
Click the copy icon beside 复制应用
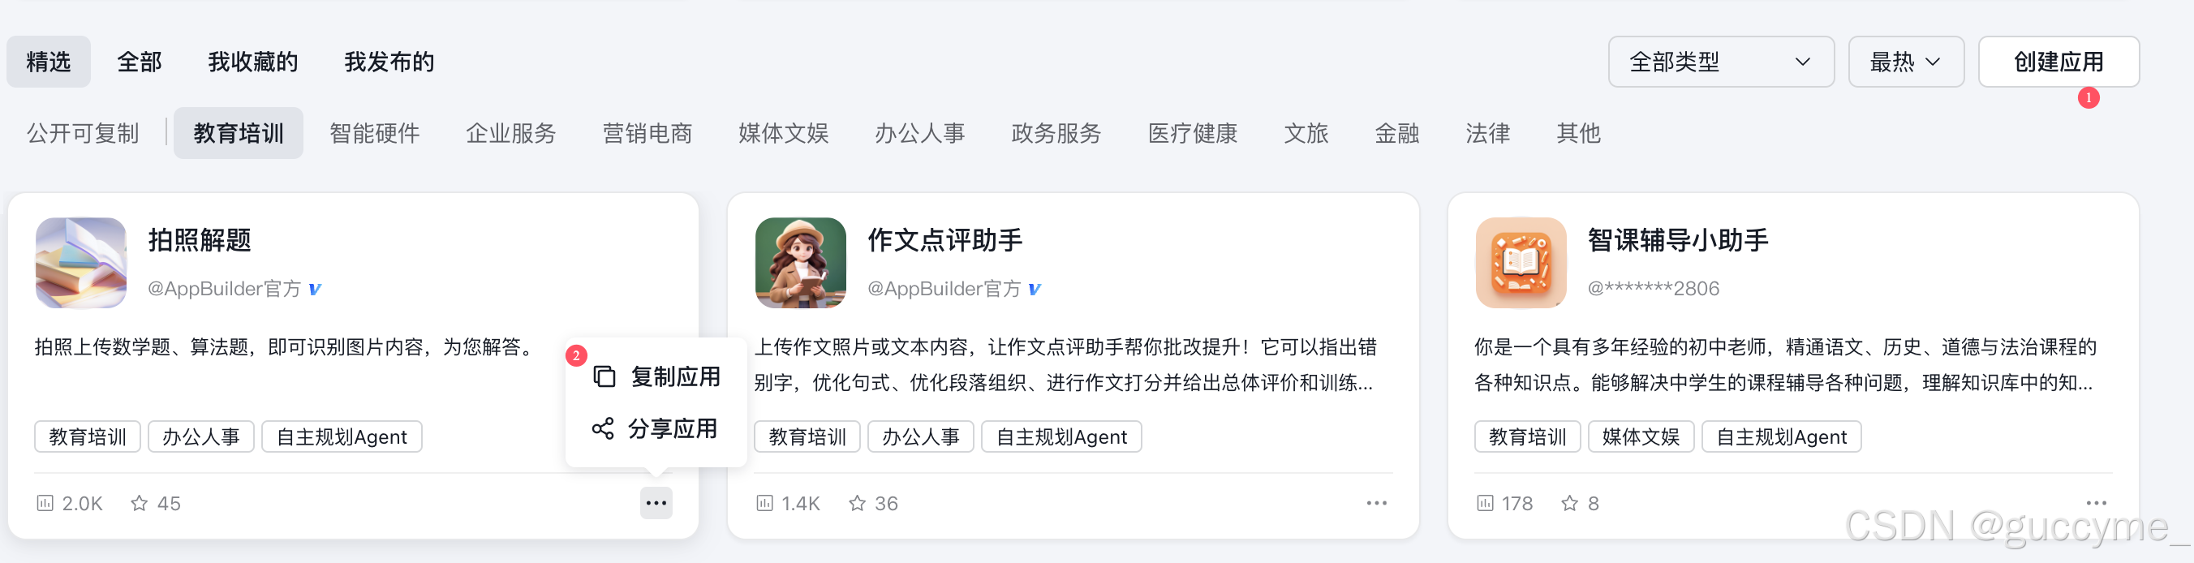point(604,376)
